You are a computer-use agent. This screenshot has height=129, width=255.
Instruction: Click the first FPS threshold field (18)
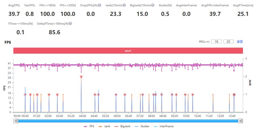[x=216, y=42]
